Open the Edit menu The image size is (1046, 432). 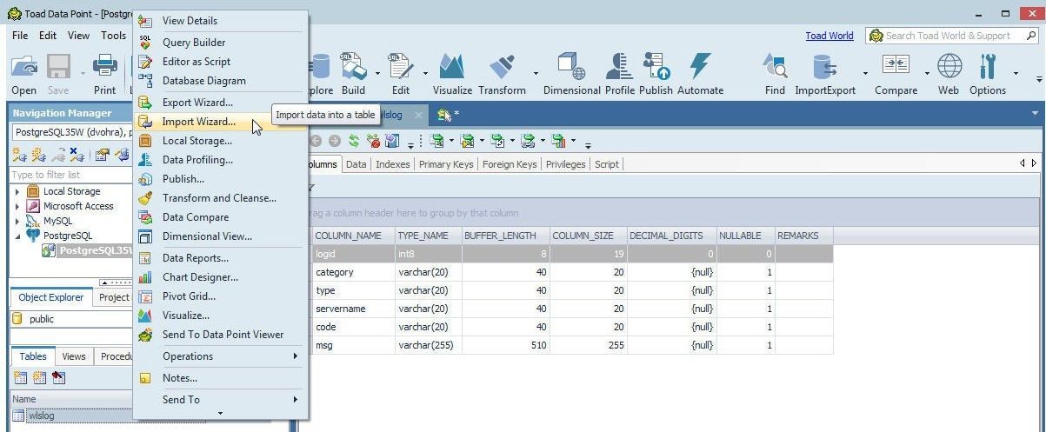click(48, 36)
